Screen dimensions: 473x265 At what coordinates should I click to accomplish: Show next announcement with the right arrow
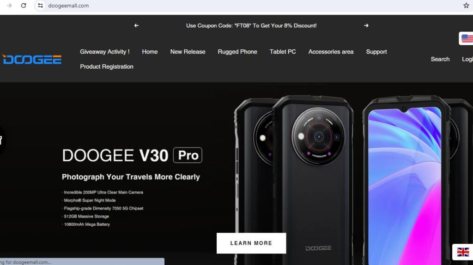coord(366,26)
